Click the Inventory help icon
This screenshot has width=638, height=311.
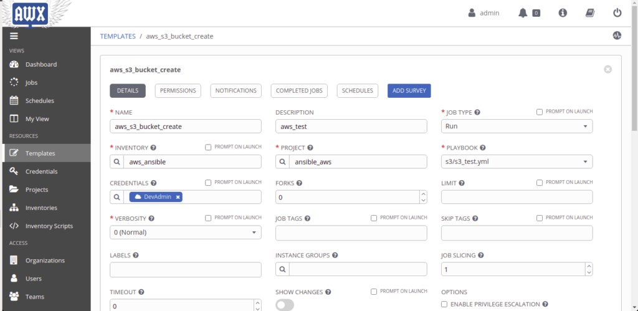153,148
